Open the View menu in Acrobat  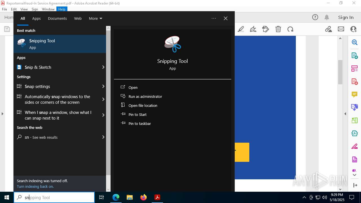tap(24, 9)
